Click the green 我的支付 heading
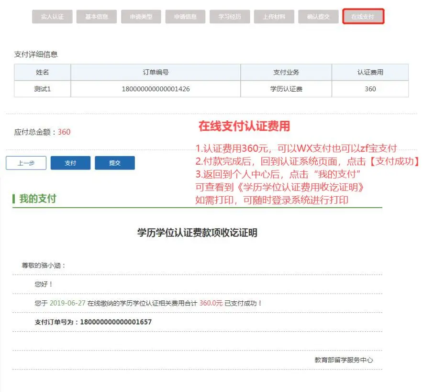 pos(38,199)
